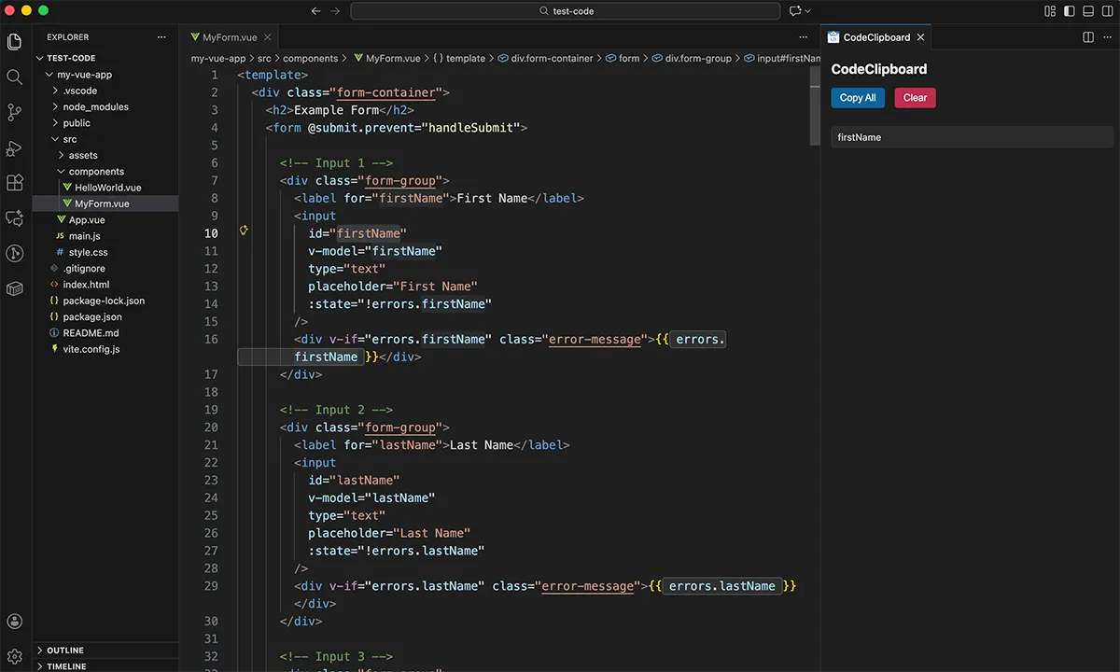Click the Accounts icon in activity bar
The height and width of the screenshot is (672, 1120).
(x=14, y=622)
